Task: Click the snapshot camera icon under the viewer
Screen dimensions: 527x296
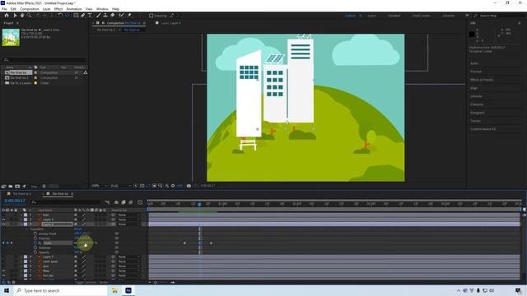Action: [189, 186]
